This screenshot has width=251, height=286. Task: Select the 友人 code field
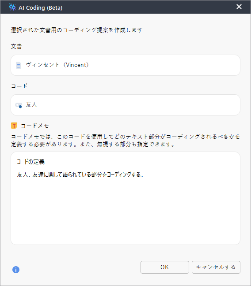[x=125, y=105]
